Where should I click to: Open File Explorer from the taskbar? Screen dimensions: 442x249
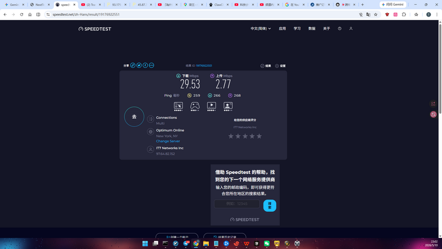coord(206,243)
